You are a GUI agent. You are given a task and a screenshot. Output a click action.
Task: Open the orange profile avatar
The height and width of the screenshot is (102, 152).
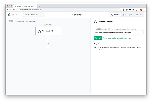(141, 10)
